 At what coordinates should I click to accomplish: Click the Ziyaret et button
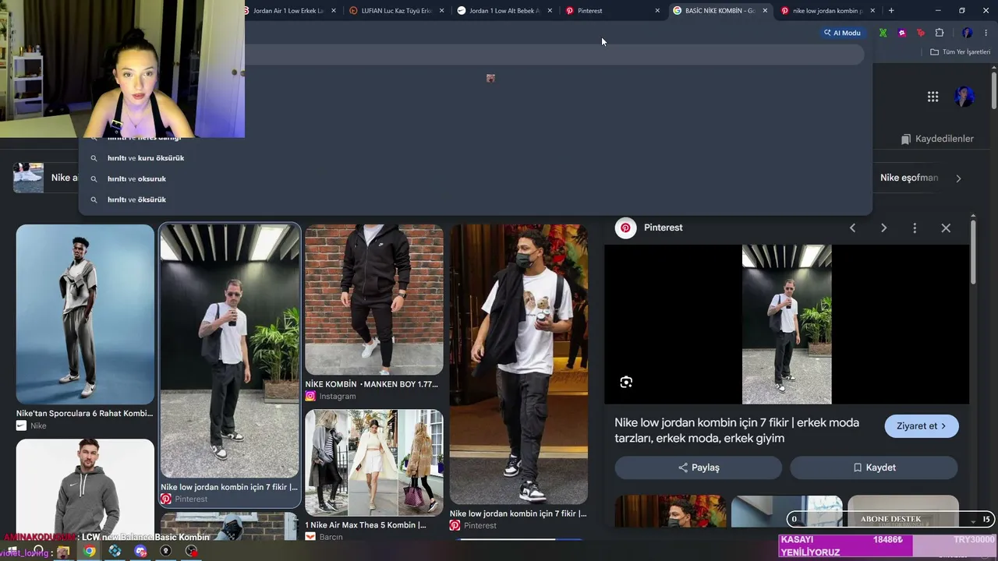point(922,426)
